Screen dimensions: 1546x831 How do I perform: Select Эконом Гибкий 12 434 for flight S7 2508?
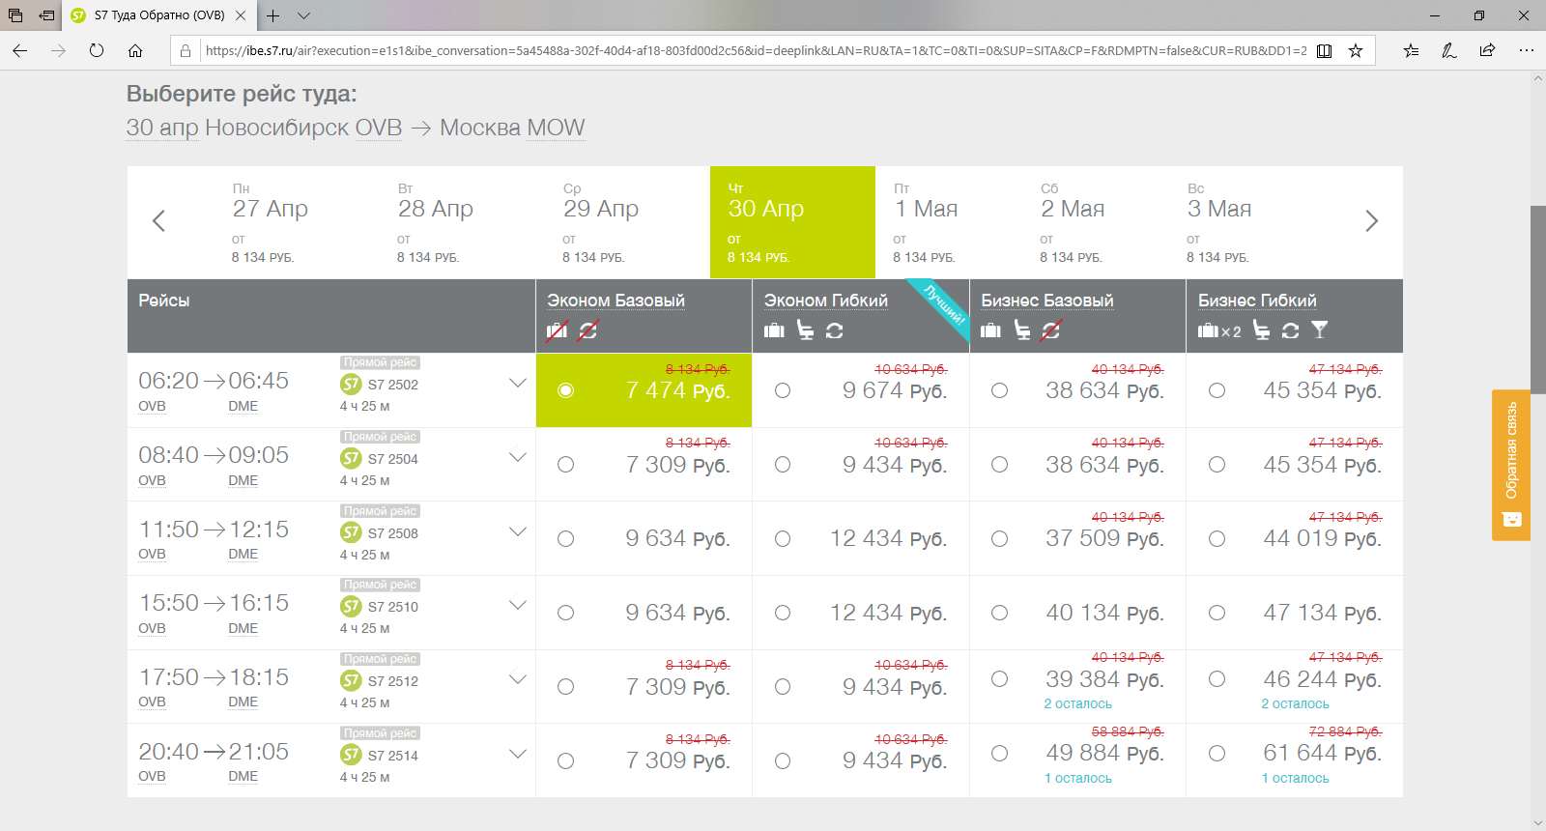783,539
